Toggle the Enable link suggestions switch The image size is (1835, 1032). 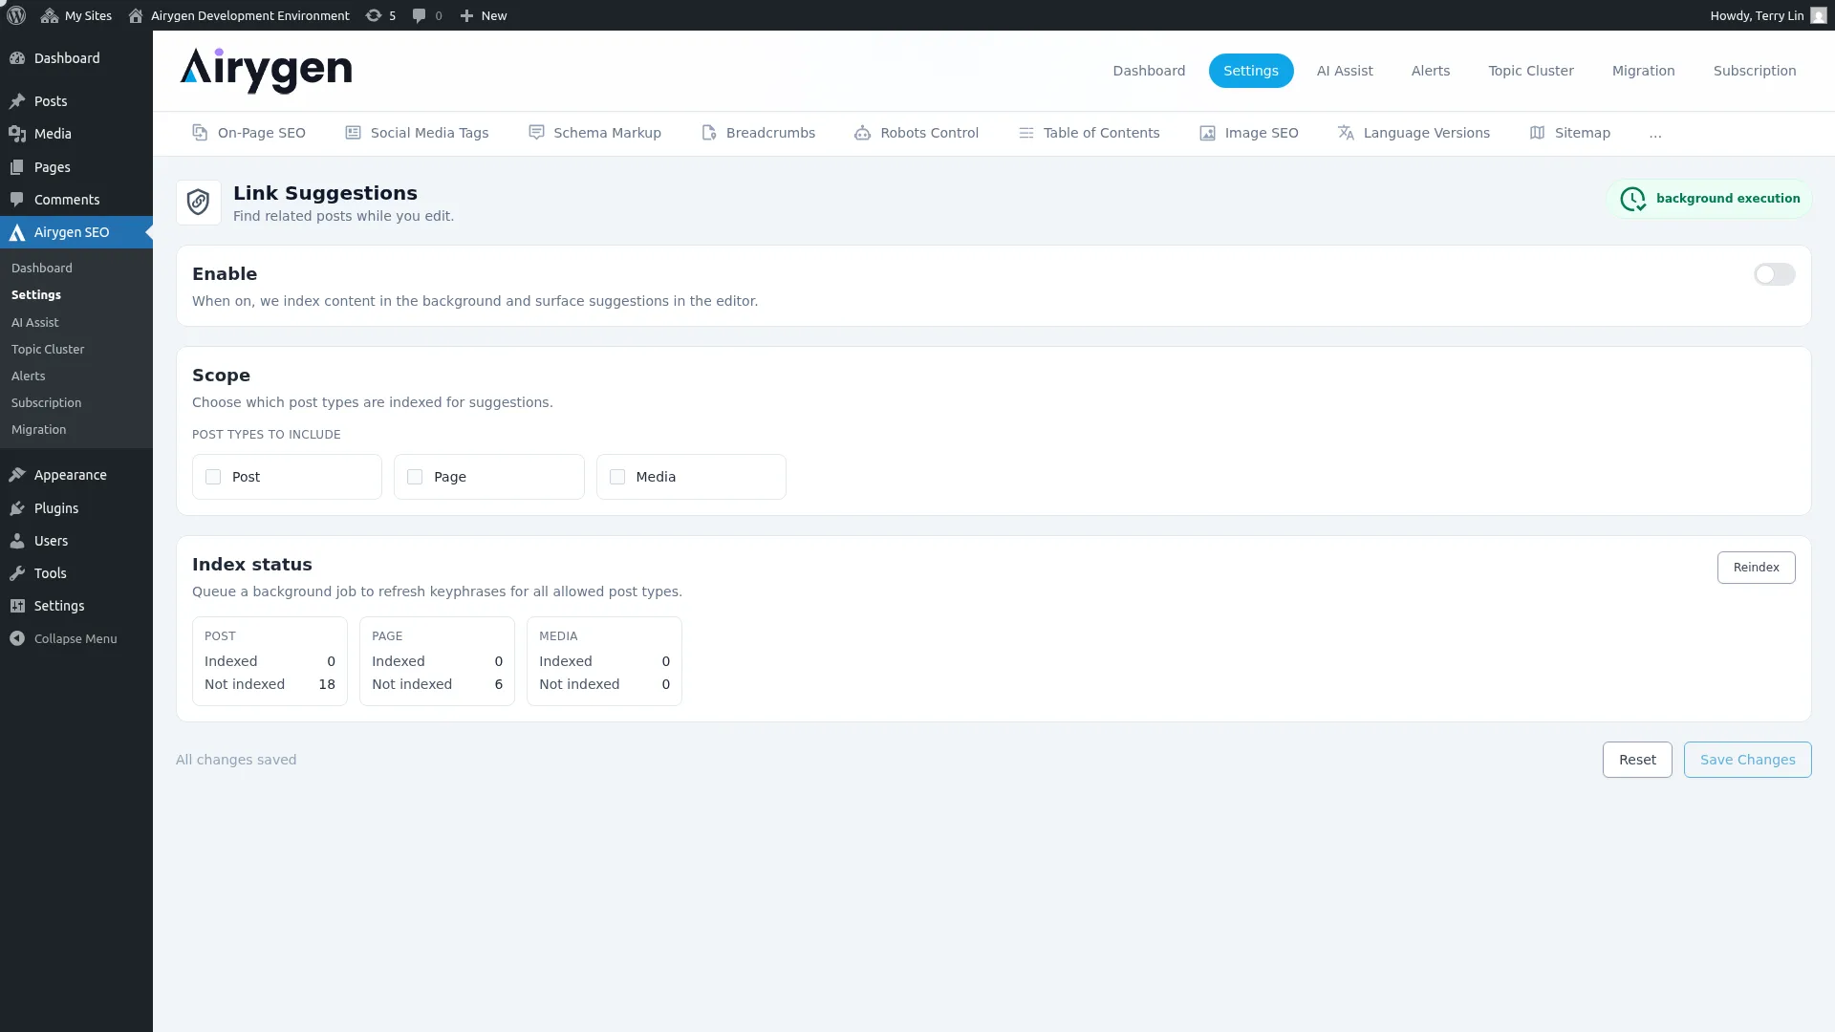(1774, 274)
